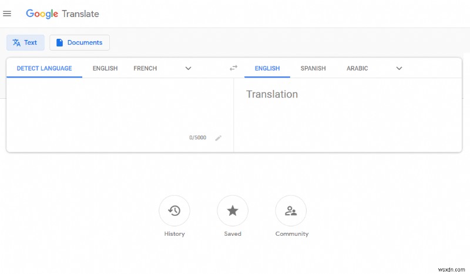
Task: Open the Community contributions icon
Action: 291,210
